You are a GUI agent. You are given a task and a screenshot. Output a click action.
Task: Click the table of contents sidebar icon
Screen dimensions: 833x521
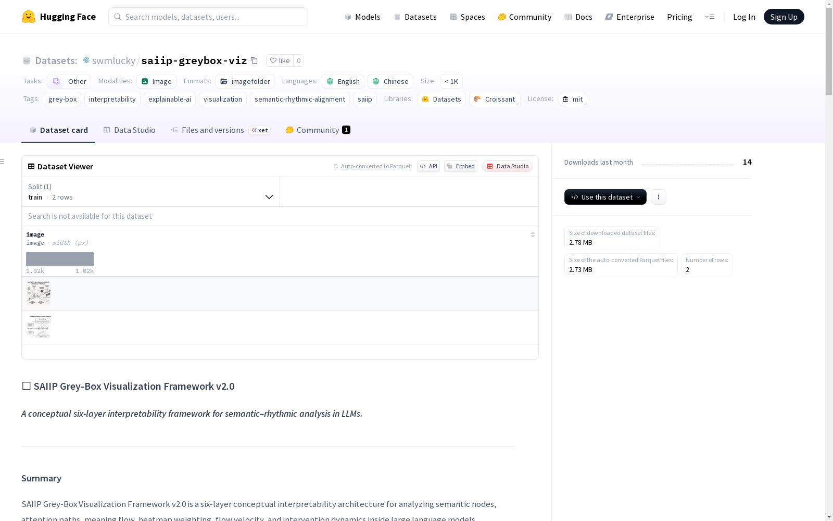click(x=3, y=162)
